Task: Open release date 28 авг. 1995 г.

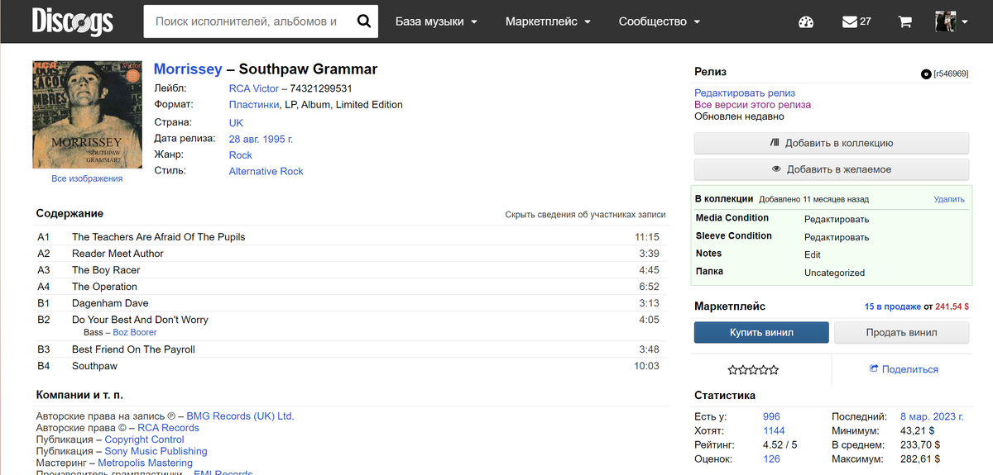Action: pos(261,139)
